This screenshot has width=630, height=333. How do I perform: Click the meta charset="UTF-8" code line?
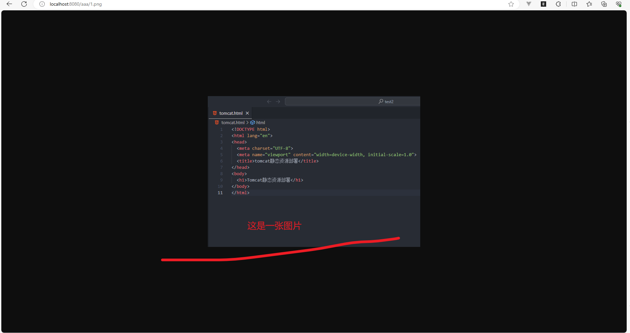click(x=265, y=148)
